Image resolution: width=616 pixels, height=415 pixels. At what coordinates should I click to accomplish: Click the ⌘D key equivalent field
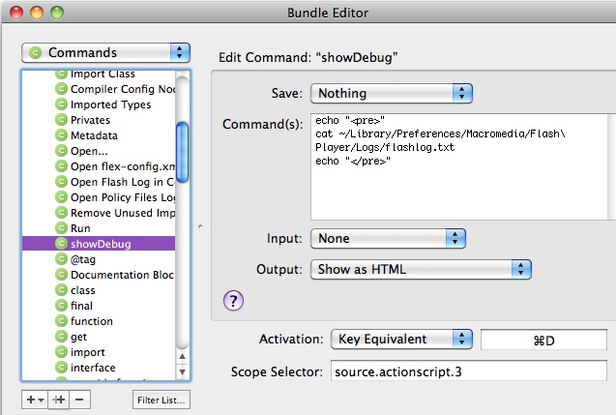(x=543, y=340)
